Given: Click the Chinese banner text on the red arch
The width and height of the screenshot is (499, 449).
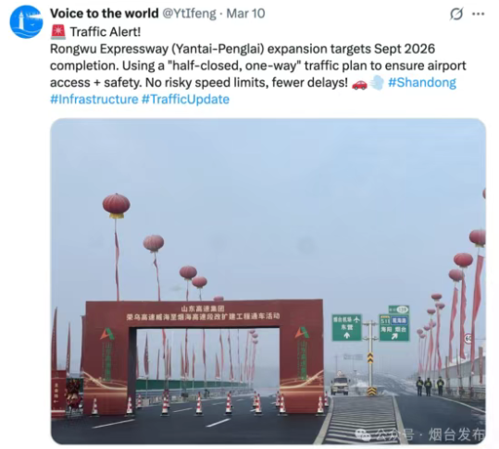Looking at the screenshot, I should point(203,312).
